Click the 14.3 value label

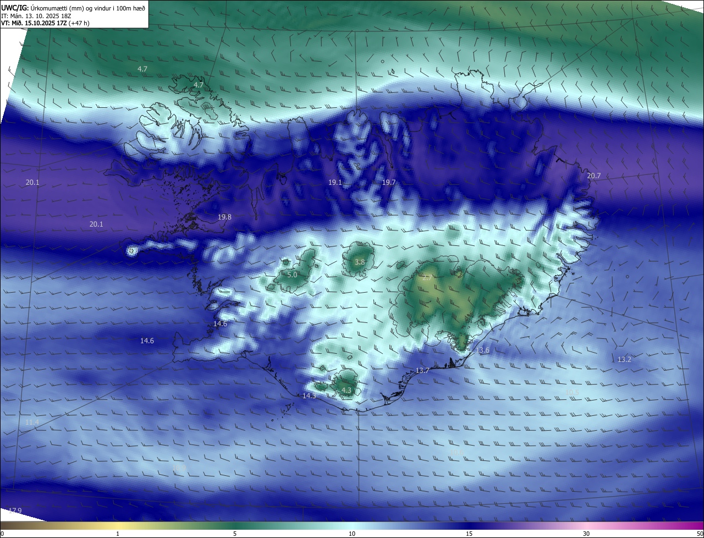coord(309,396)
